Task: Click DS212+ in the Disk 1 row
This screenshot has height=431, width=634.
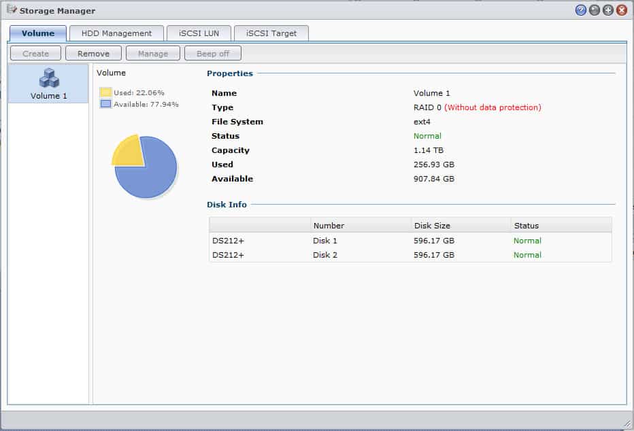Action: [228, 241]
